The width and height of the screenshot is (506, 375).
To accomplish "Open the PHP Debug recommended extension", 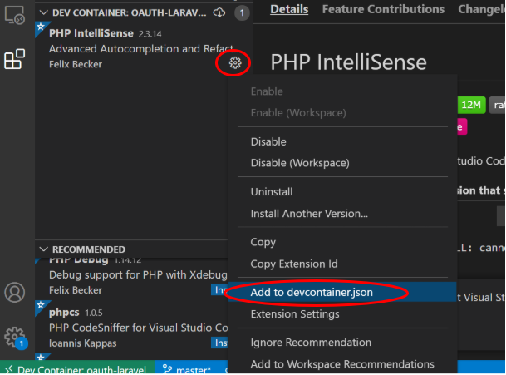I will tap(131, 278).
